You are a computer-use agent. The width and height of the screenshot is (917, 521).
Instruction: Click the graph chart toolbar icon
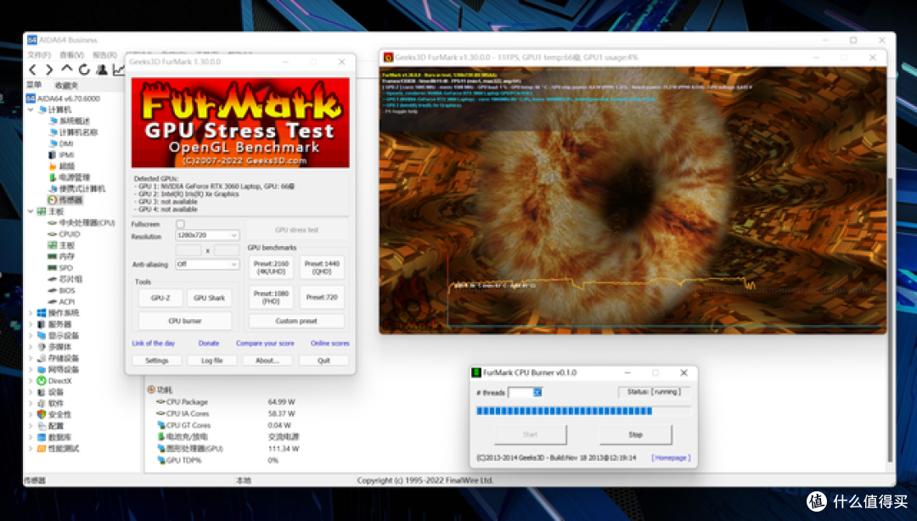(x=119, y=70)
